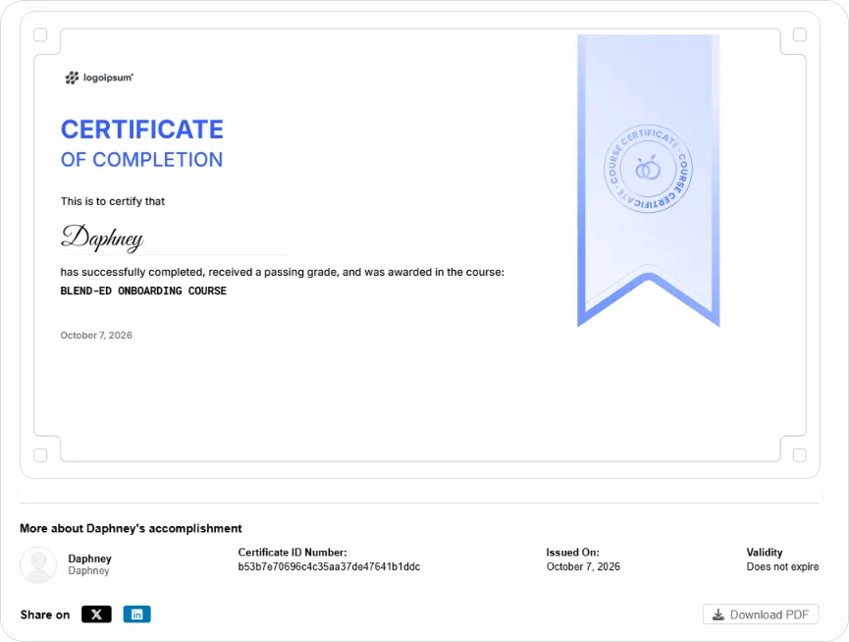Viewport: 849px width, 642px height.
Task: Click gray Daphney subtitle under the name
Action: [x=88, y=571]
